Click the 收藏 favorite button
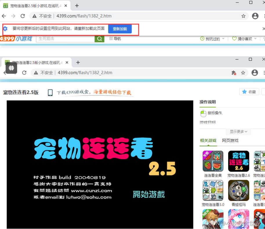The image size is (265, 229). [249, 92]
